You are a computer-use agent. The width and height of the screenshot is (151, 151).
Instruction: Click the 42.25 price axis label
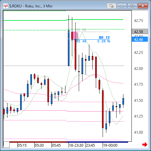pyautogui.click(x=139, y=53)
